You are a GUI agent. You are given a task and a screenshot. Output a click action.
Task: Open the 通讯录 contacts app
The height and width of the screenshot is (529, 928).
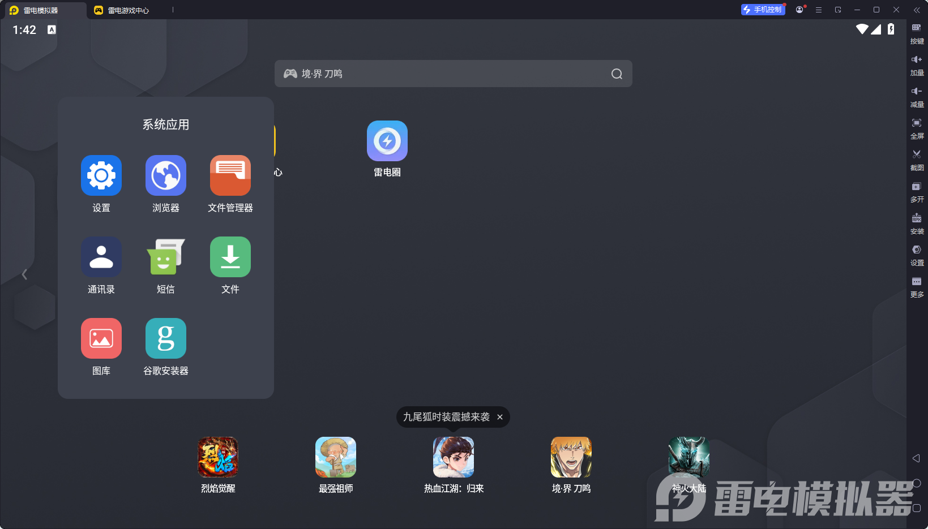click(x=101, y=257)
